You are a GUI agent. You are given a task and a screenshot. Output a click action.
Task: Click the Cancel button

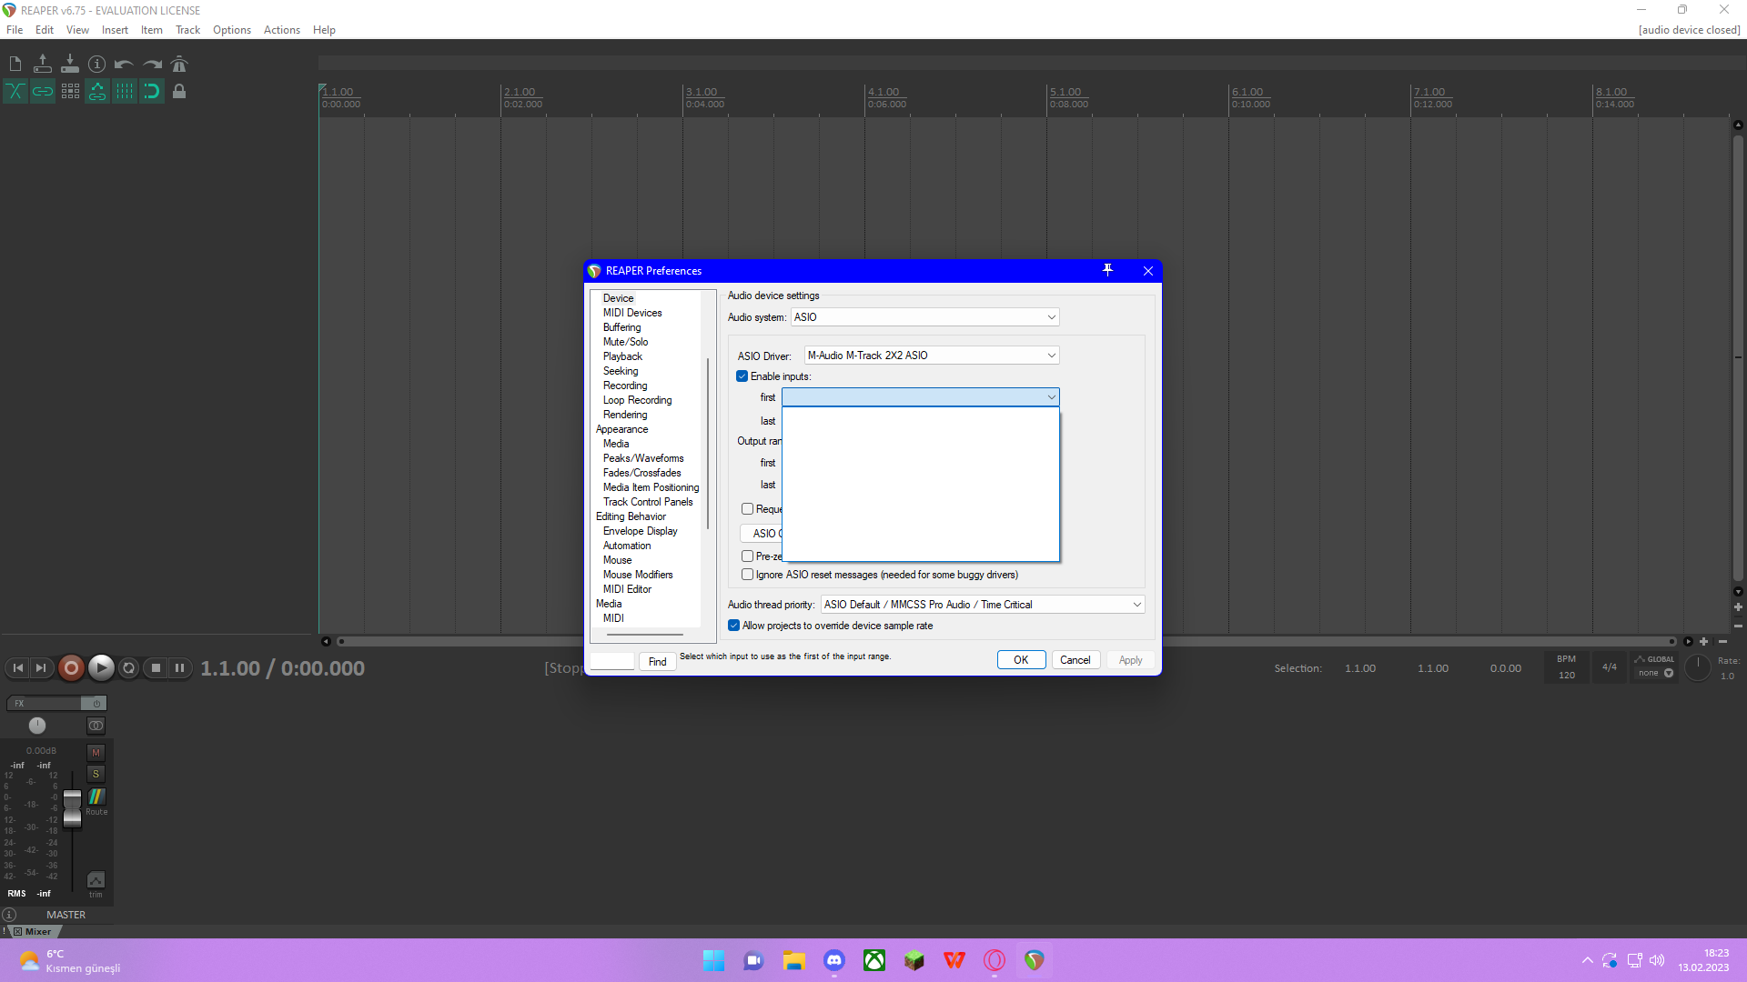[x=1075, y=660]
